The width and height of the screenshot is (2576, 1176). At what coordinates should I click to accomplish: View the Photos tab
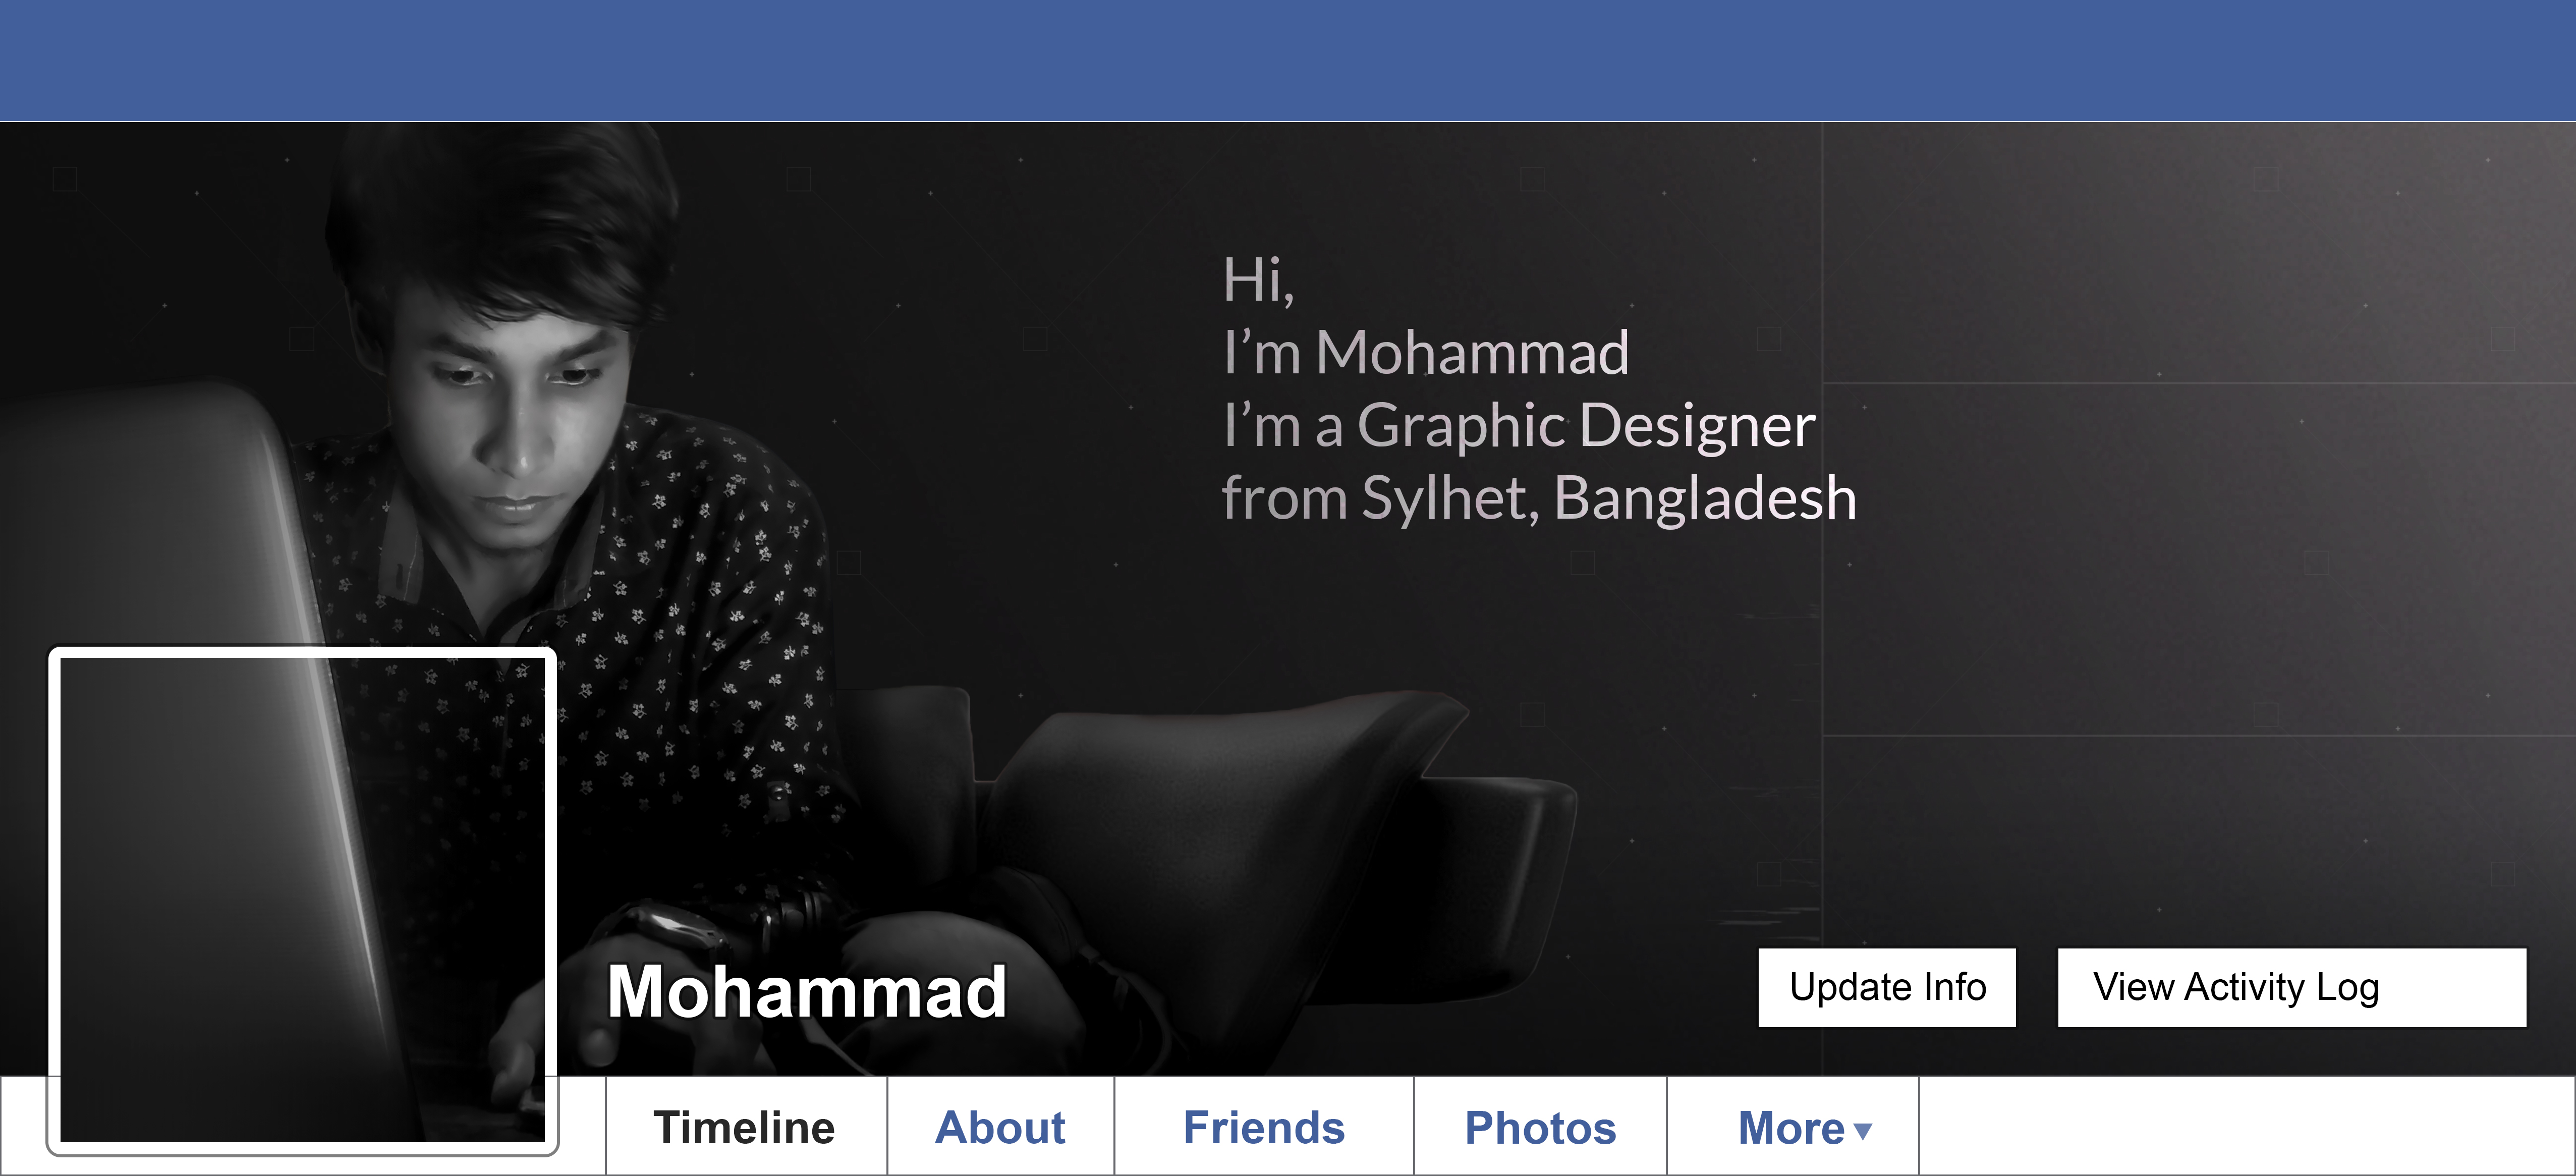[x=1540, y=1126]
